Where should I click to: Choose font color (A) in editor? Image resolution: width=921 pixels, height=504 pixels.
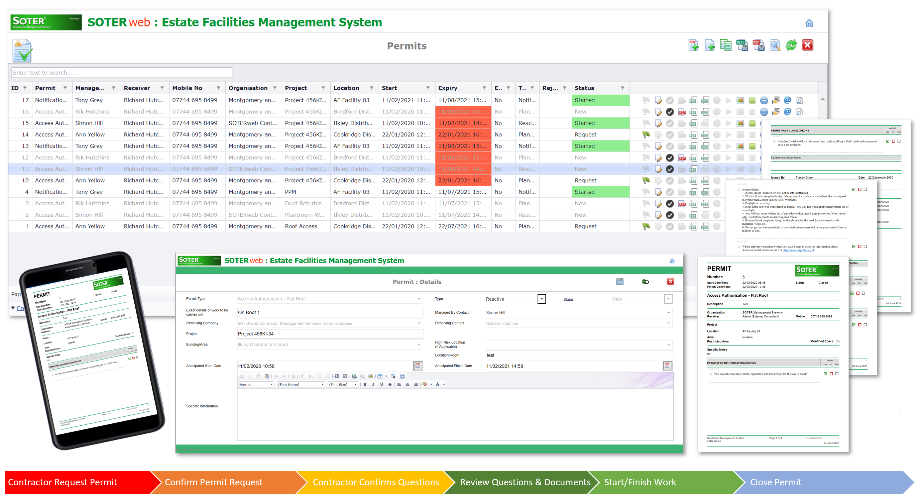(437, 384)
